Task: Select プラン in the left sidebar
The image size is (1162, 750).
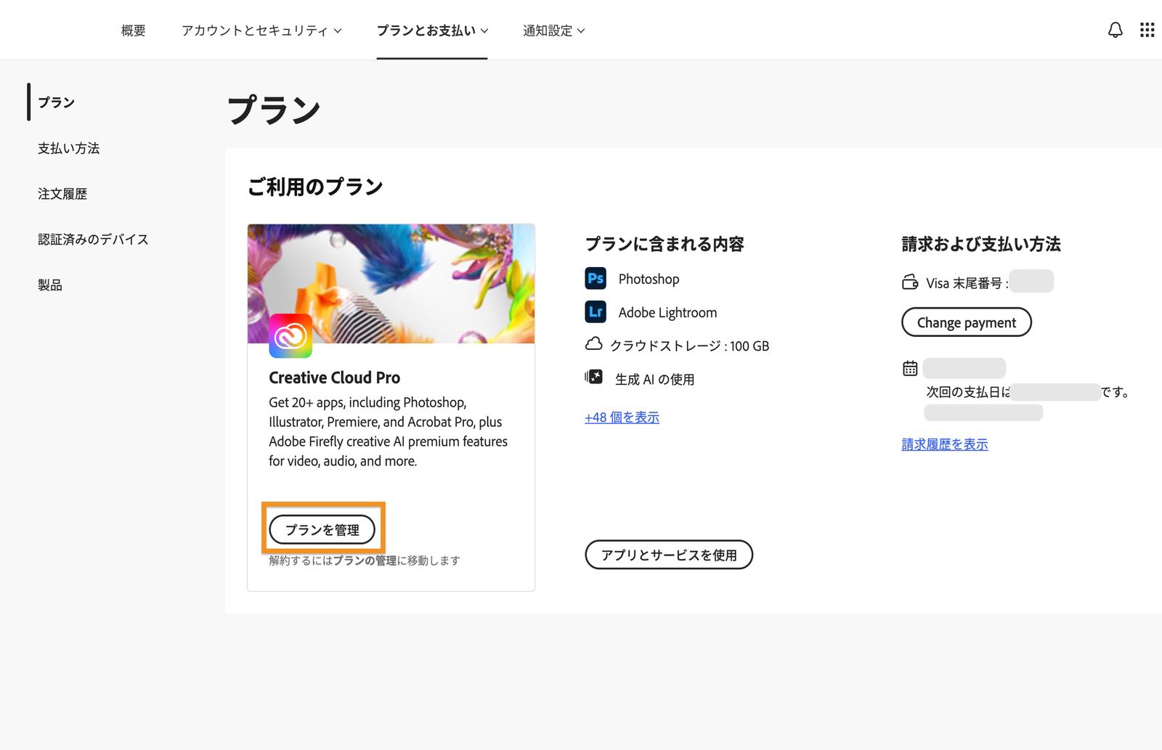Action: (x=57, y=102)
